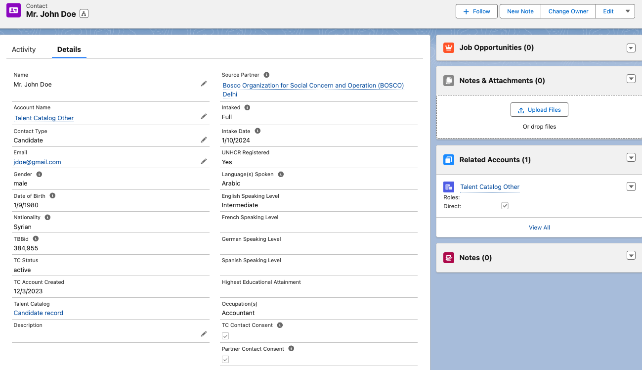Click the Job Opportunities briefcase icon
Viewport: 642px width, 370px height.
pyautogui.click(x=449, y=47)
